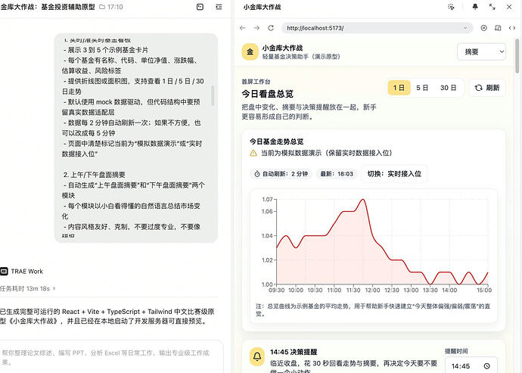Expand the 任务耗时 13m 18s details

[x=28, y=288]
